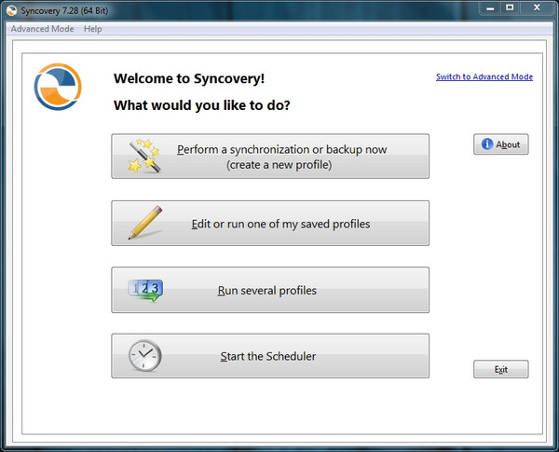Open the Advanced Mode menu
Viewport: 559px width, 452px height.
(x=43, y=29)
